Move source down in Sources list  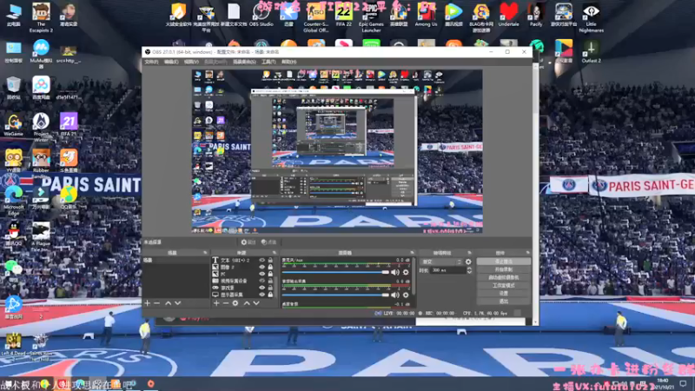[x=256, y=303]
